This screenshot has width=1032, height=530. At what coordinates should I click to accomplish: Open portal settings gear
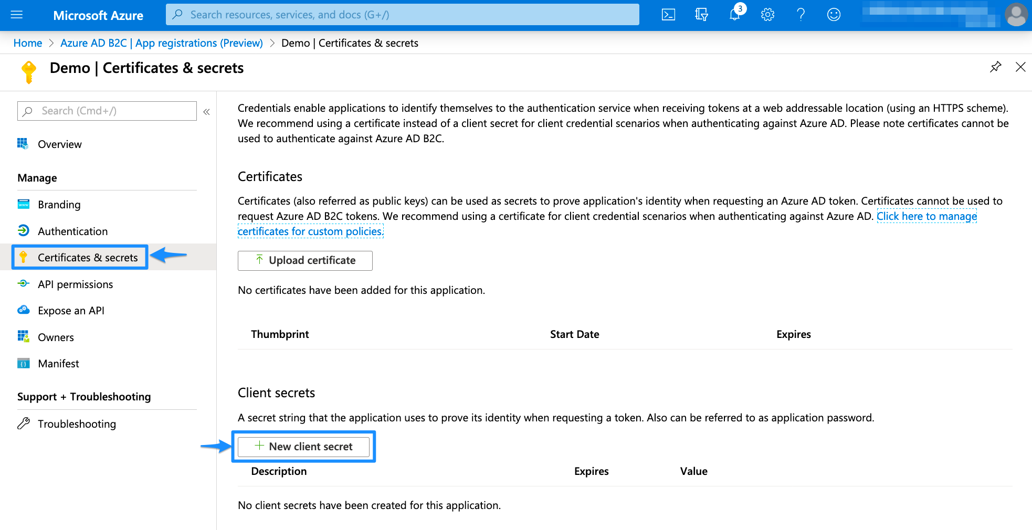(x=767, y=14)
